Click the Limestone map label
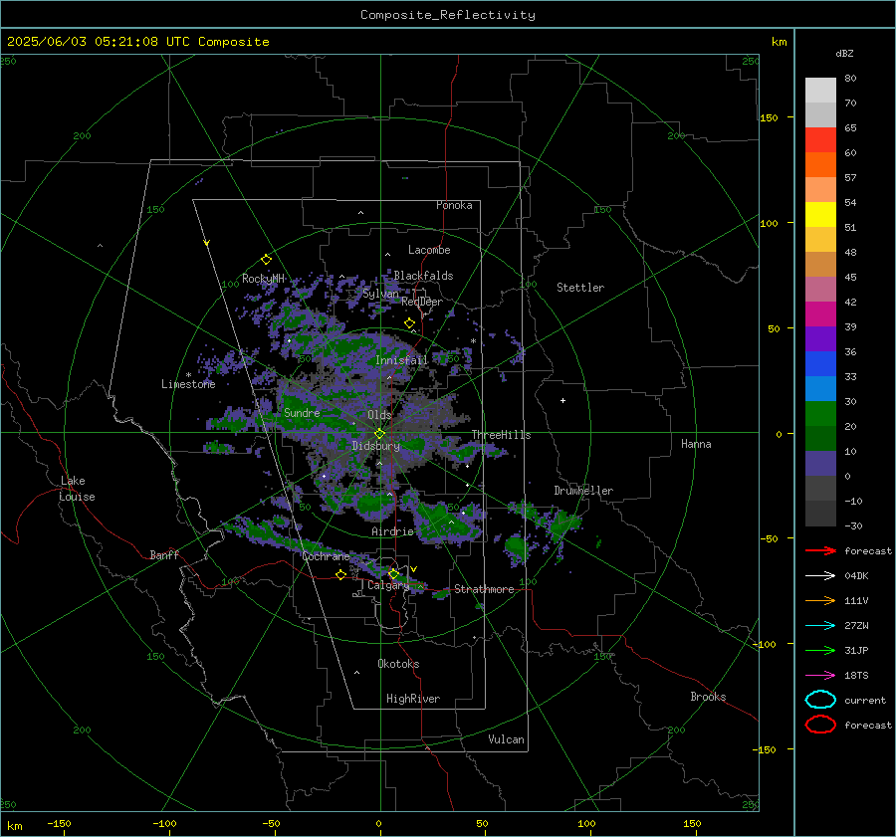 [x=188, y=384]
